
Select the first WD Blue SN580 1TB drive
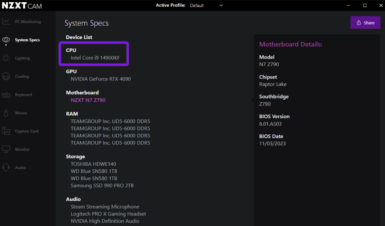pos(94,171)
